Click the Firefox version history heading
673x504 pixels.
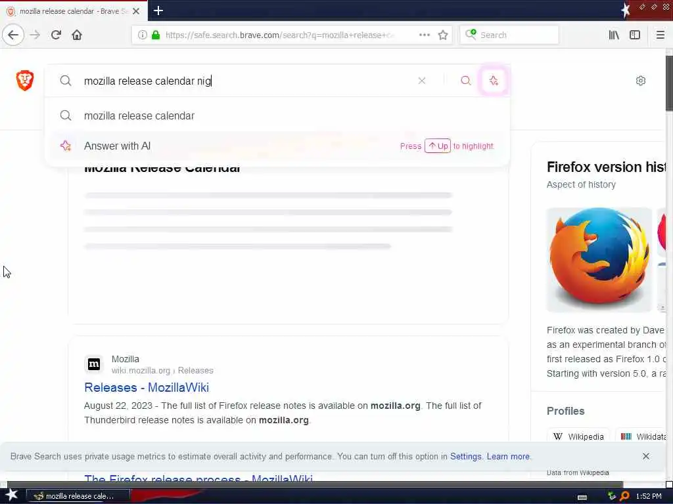(606, 167)
